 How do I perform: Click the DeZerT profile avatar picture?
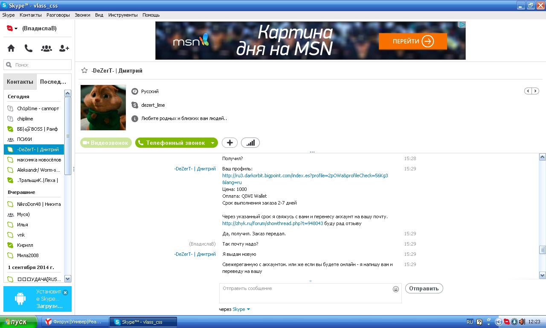pyautogui.click(x=103, y=107)
